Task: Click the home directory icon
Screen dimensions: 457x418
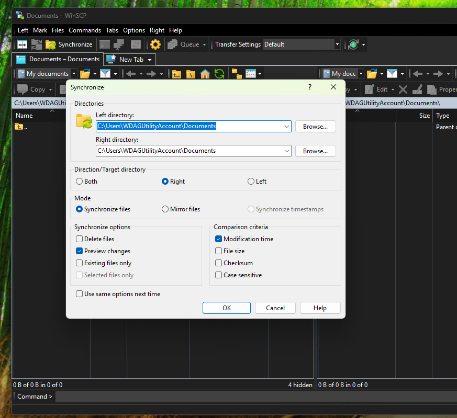Action: pyautogui.click(x=205, y=74)
